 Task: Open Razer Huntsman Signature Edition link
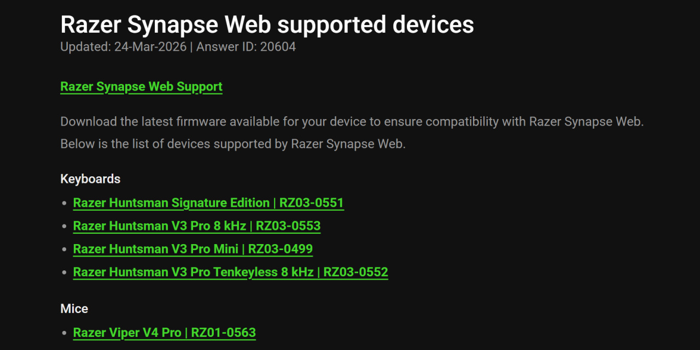208,203
